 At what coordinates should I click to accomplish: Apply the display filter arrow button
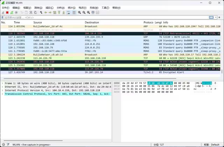point(211,17)
